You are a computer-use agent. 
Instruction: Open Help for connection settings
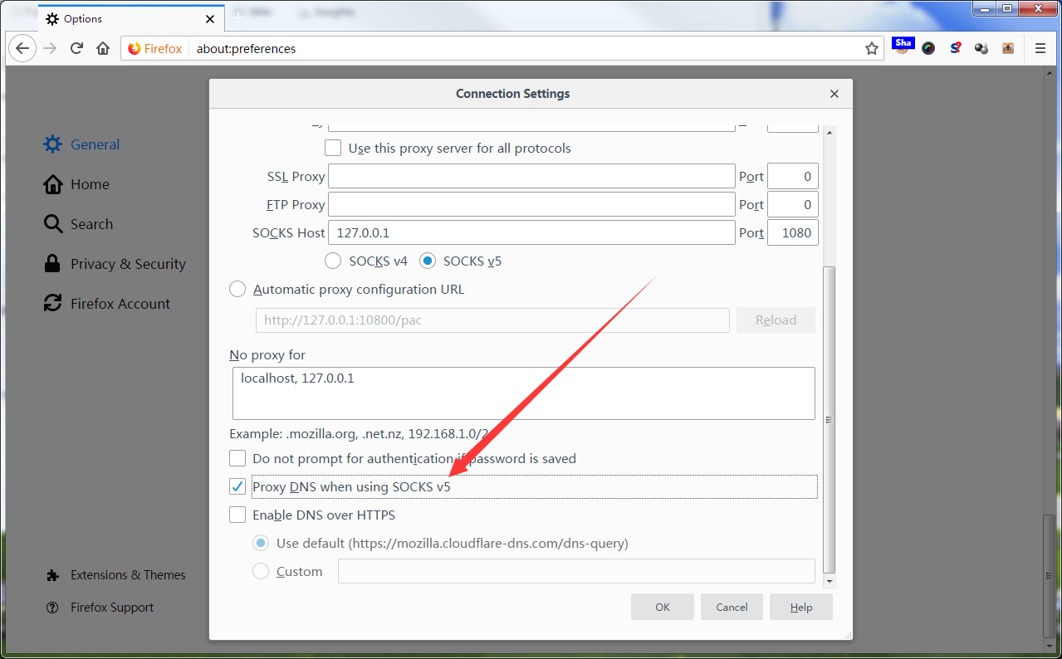coord(801,607)
